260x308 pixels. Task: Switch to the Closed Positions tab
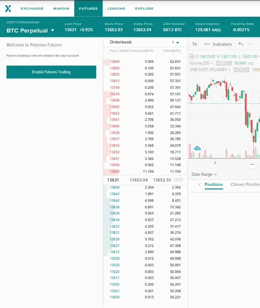point(245,185)
